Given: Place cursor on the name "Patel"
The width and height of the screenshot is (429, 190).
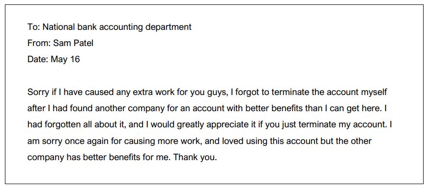Looking at the screenshot, I should tap(83, 43).
